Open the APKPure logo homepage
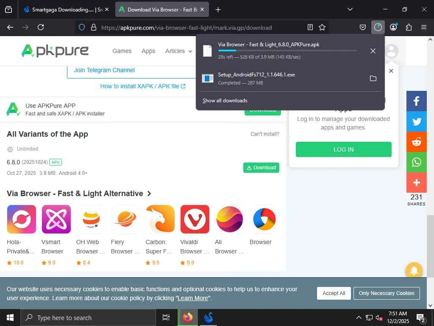The height and width of the screenshot is (326, 434). coord(55,51)
